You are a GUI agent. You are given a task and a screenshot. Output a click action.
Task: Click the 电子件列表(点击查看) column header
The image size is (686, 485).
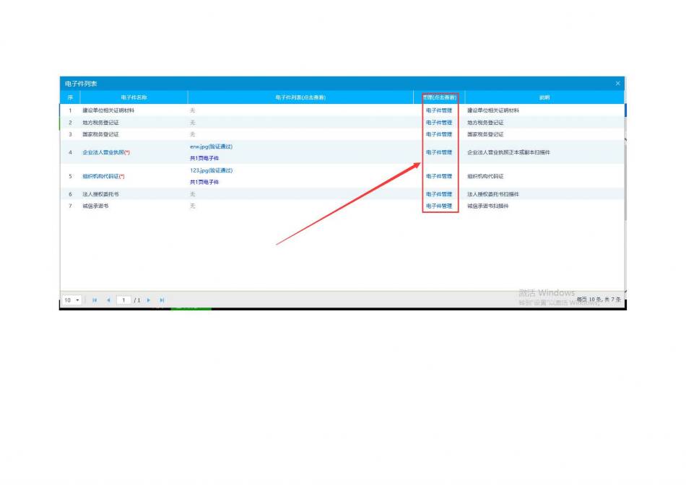300,97
